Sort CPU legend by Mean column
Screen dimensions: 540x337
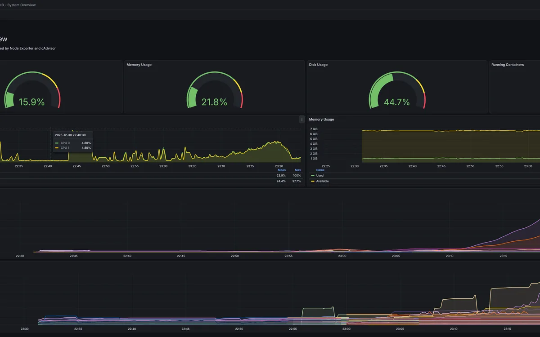tap(282, 170)
